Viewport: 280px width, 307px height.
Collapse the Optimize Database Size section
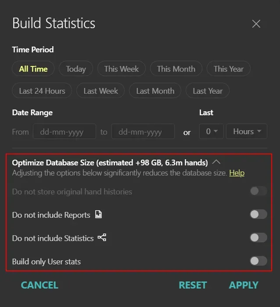(216, 162)
